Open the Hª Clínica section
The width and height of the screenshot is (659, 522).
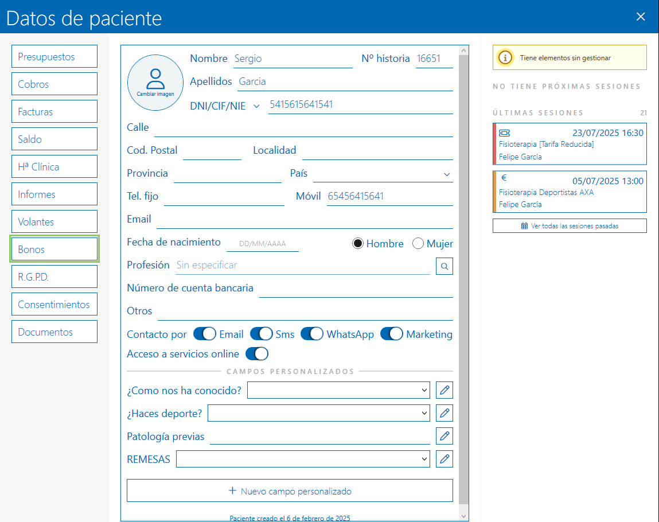[54, 167]
